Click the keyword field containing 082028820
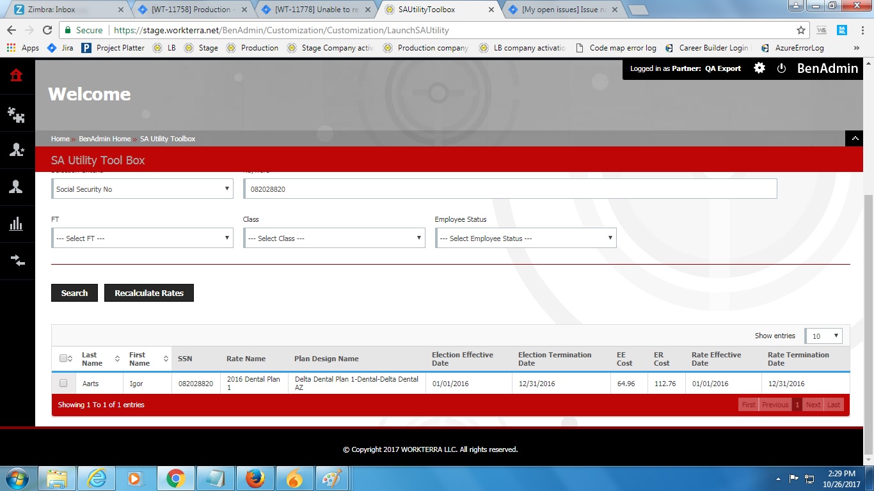This screenshot has width=874, height=491. [x=510, y=189]
